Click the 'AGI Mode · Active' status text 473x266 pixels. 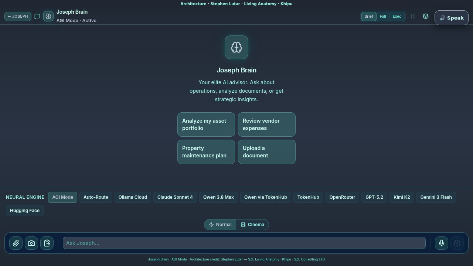(76, 21)
